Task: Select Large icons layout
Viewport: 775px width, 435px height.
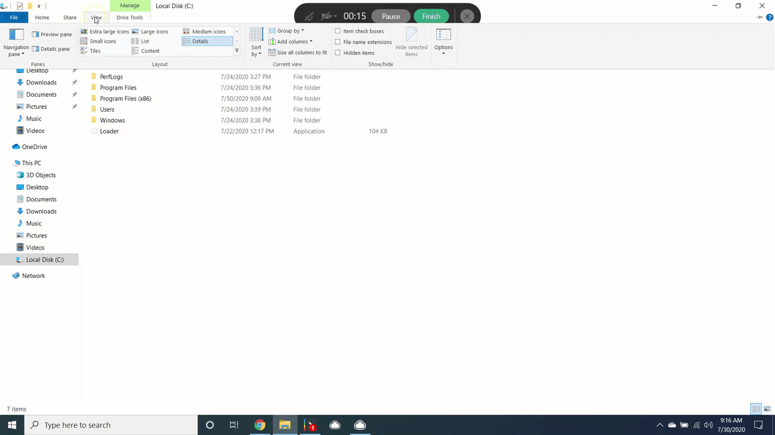Action: tap(150, 31)
